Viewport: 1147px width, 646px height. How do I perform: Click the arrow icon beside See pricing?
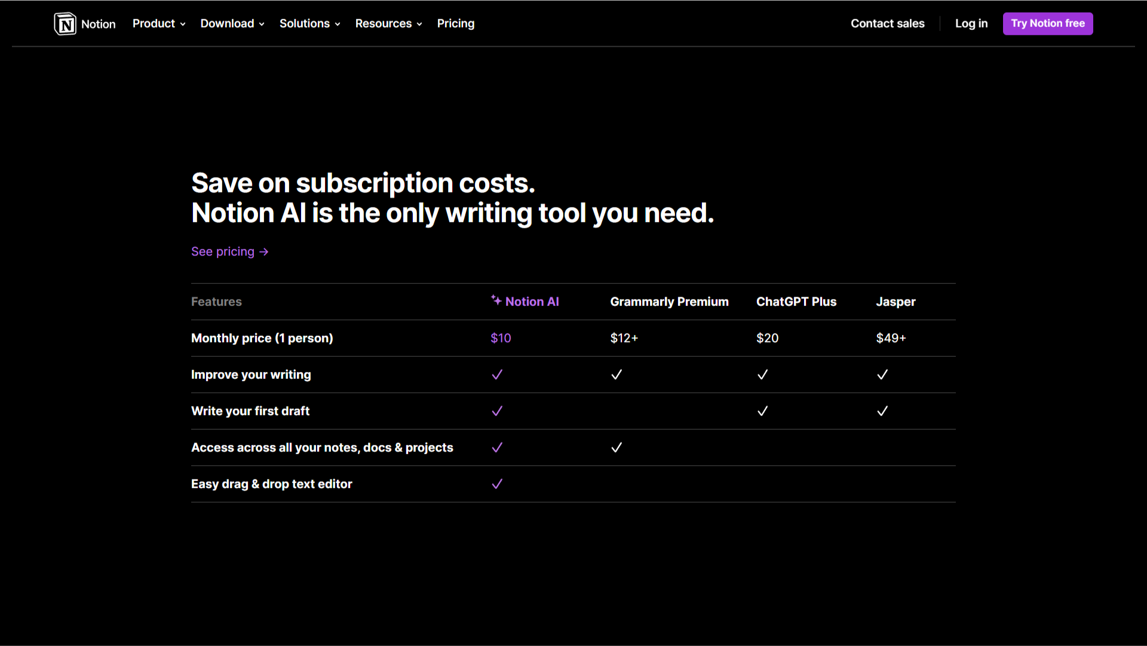(x=264, y=252)
